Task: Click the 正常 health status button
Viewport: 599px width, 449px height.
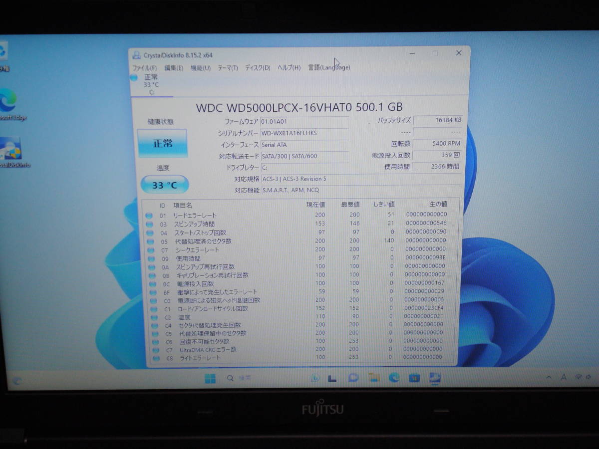Action: click(162, 143)
